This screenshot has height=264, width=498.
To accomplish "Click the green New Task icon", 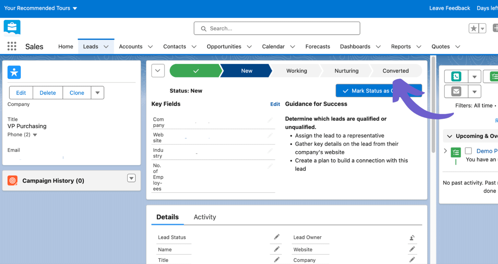I will 494,76.
